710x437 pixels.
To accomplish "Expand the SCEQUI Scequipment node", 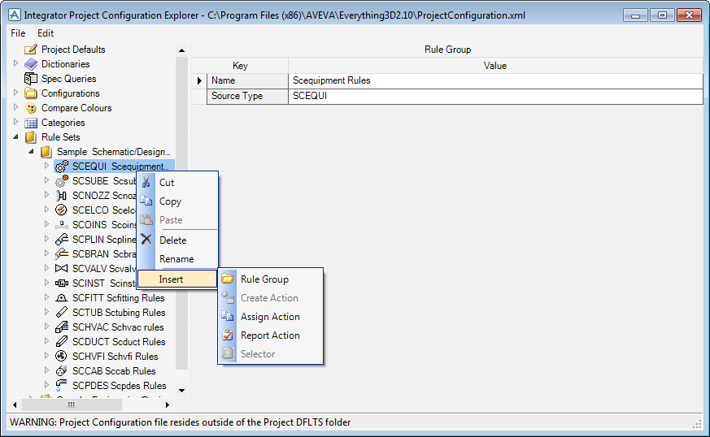I will tap(46, 166).
